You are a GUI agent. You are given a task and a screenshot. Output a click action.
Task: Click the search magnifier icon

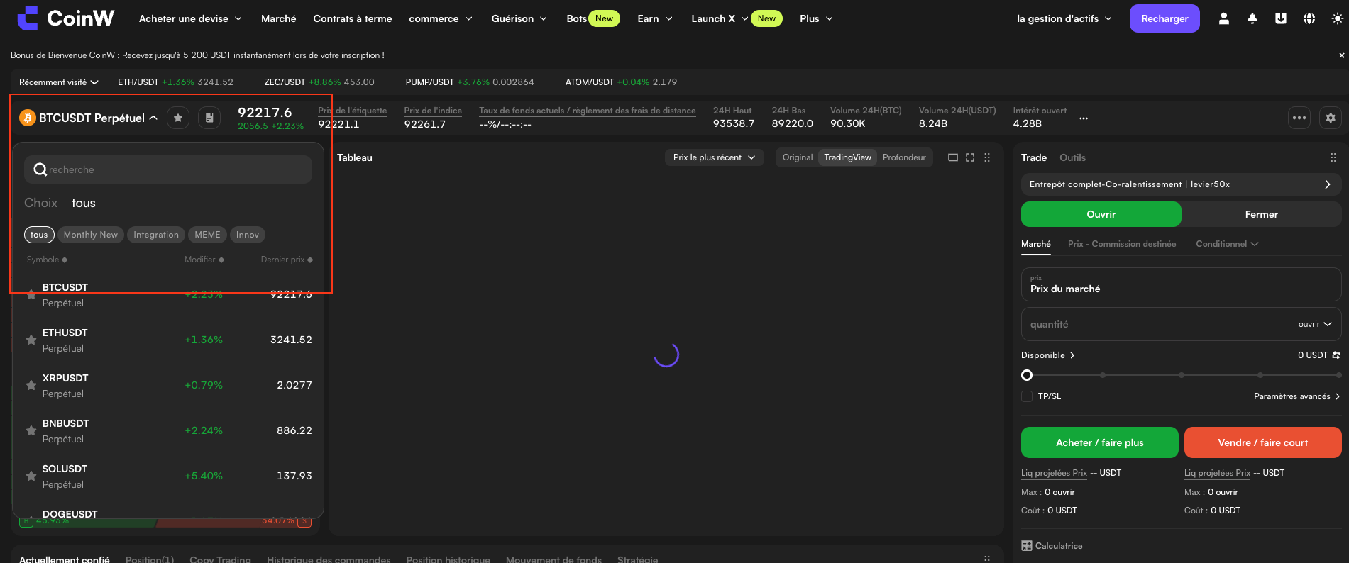pyautogui.click(x=40, y=169)
